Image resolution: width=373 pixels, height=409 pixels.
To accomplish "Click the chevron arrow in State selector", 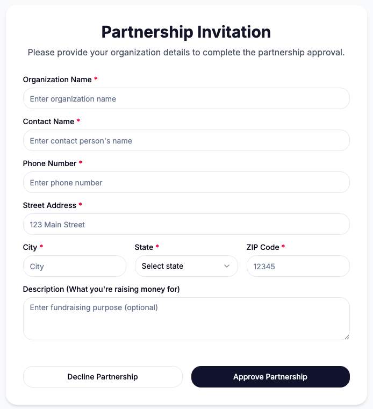I will click(227, 267).
